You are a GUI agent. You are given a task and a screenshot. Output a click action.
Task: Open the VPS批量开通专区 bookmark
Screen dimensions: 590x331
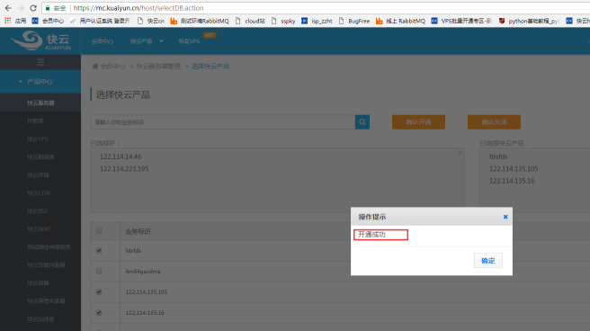pyautogui.click(x=461, y=21)
